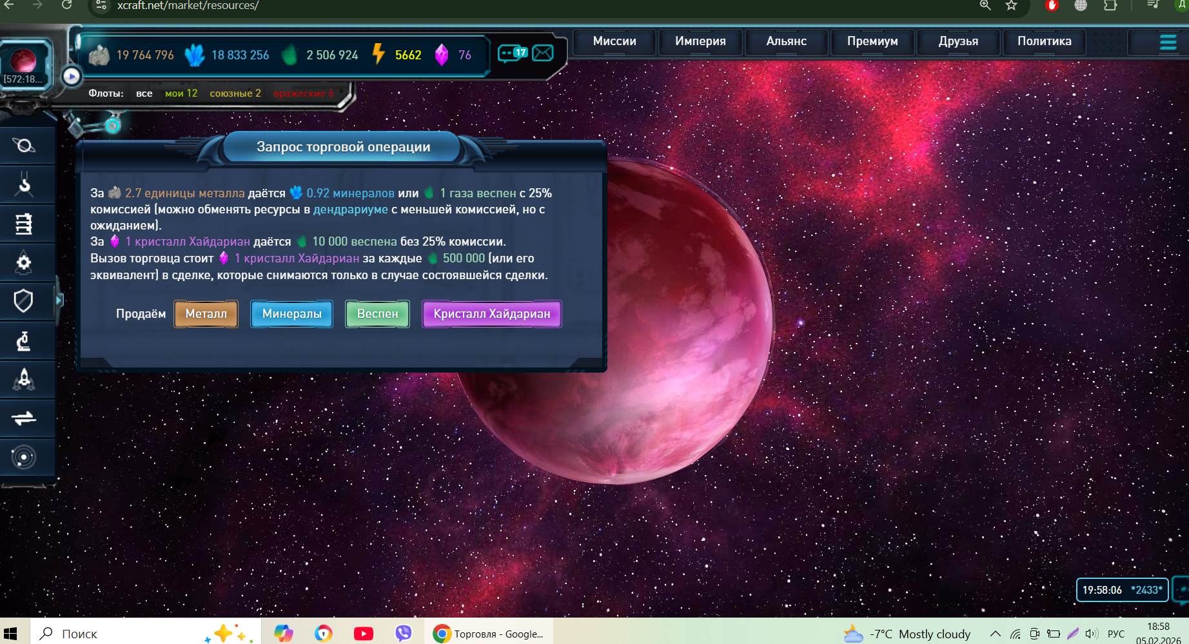Open the microscope research icon
This screenshot has height=644, width=1189.
point(24,340)
